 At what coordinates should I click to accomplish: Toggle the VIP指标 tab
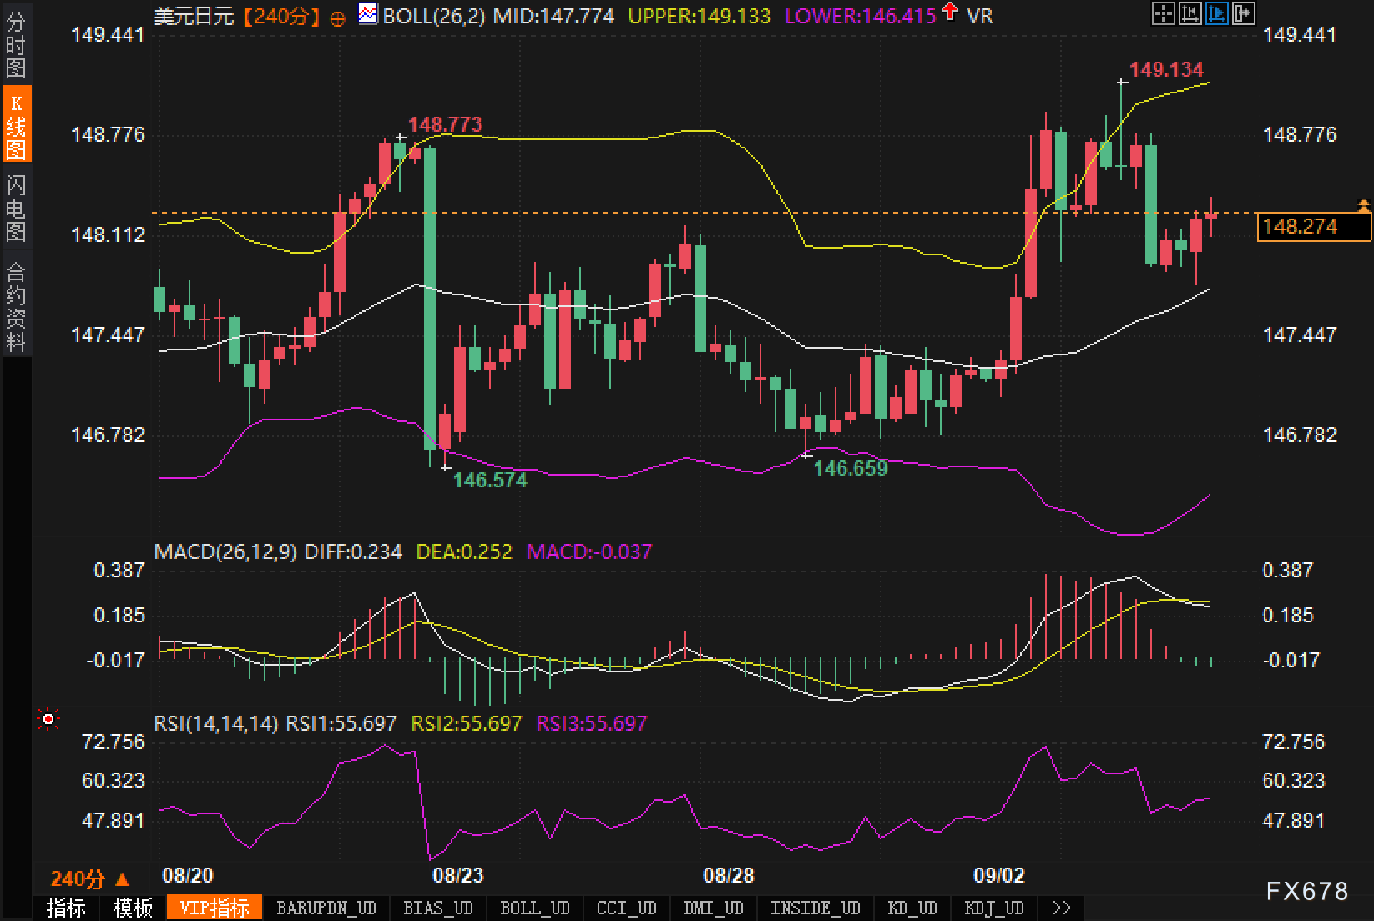point(215,908)
